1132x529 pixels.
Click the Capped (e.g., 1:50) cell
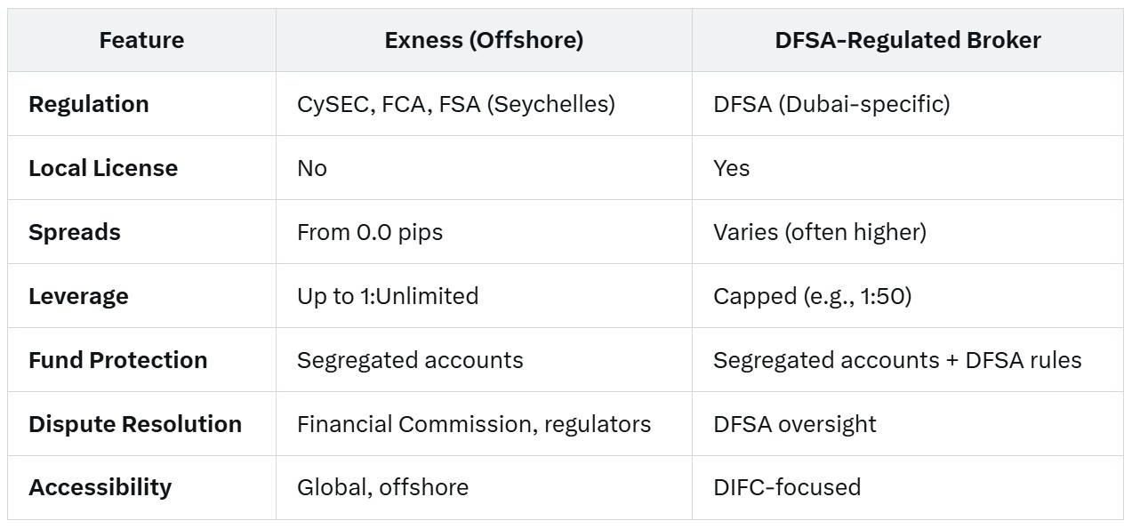click(813, 296)
